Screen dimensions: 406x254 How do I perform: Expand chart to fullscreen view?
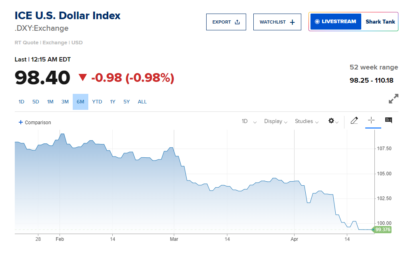click(393, 99)
